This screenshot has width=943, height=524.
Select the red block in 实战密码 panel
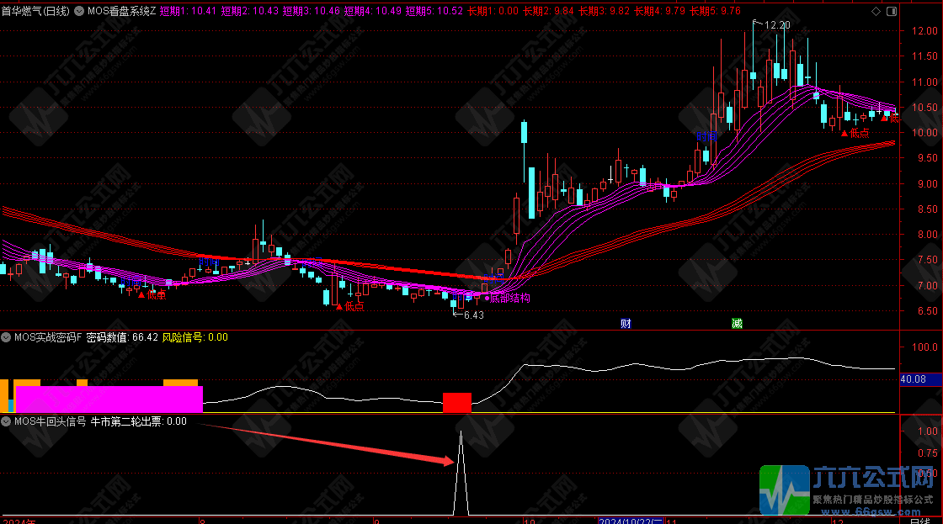tap(456, 403)
